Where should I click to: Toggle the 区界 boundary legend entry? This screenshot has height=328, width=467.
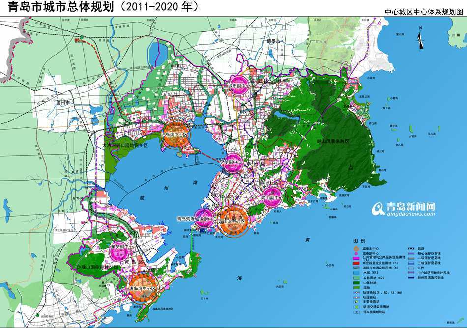(x=410, y=268)
